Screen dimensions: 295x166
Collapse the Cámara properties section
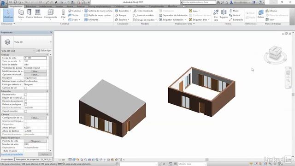point(47,114)
